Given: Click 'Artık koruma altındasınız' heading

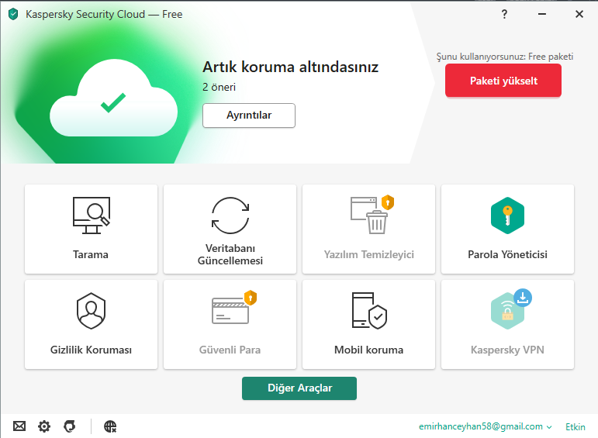Looking at the screenshot, I should (290, 67).
